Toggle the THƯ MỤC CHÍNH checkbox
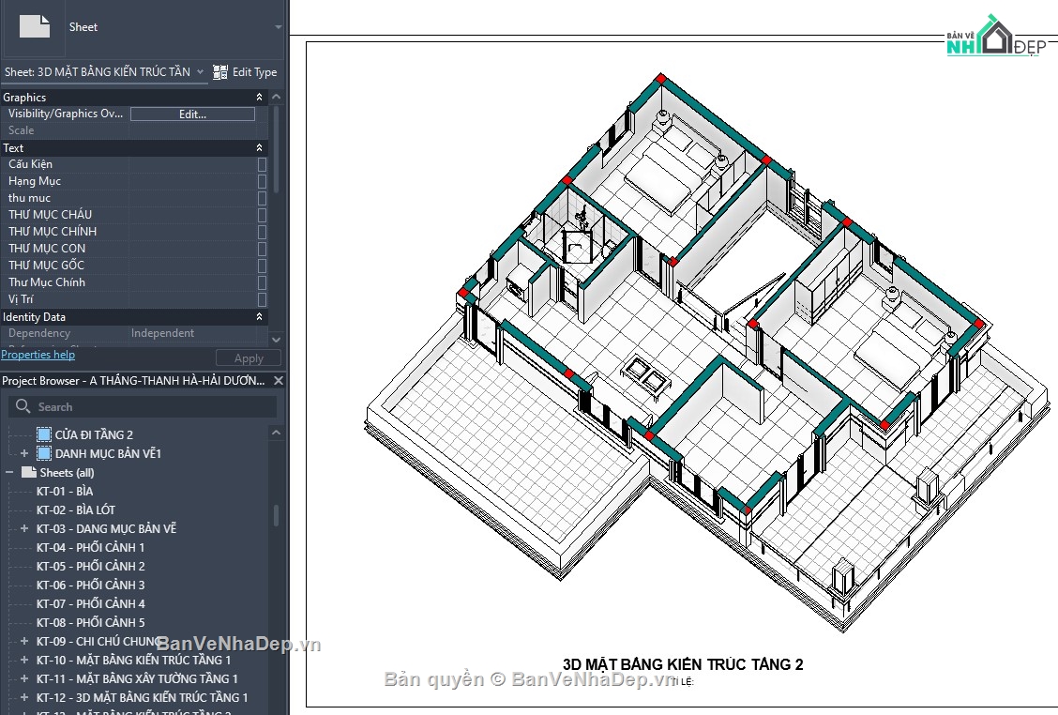Image resolution: width=1058 pixels, height=715 pixels. tap(262, 232)
